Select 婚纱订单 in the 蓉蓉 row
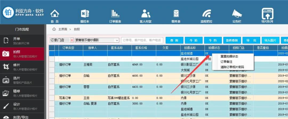The width and height of the screenshot is (288, 119). (71, 87)
